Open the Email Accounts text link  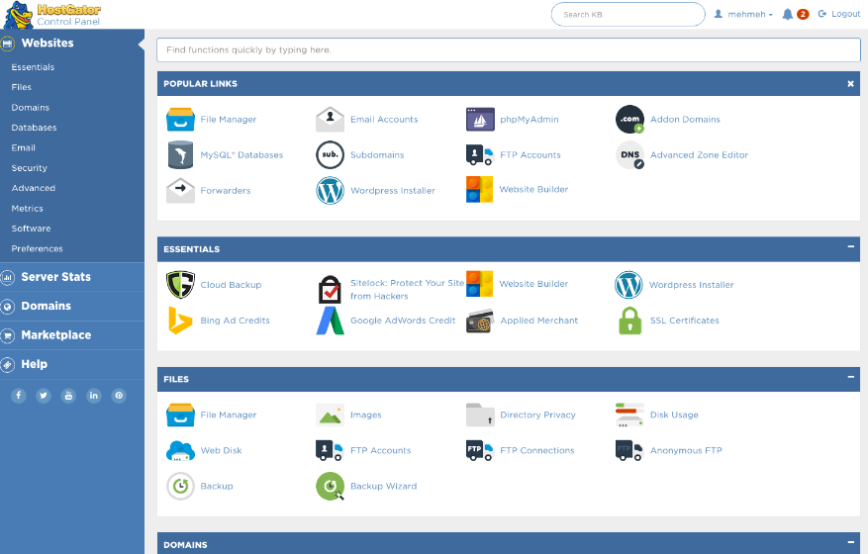coord(384,120)
